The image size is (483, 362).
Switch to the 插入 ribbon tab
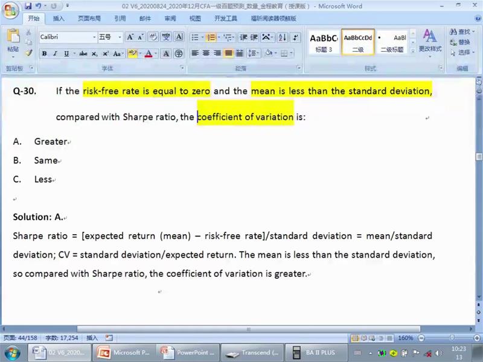click(59, 19)
